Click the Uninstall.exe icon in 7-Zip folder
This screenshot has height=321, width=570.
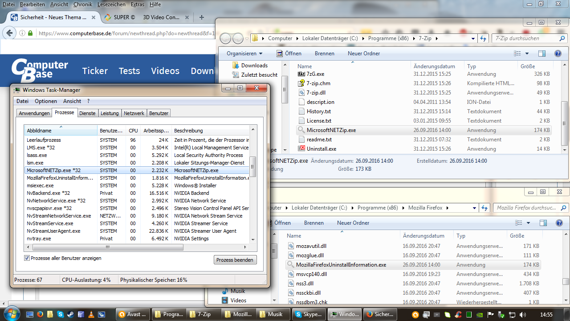301,149
